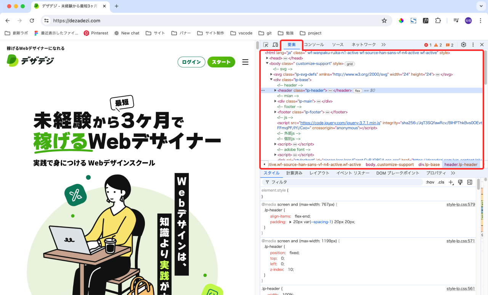This screenshot has width=488, height=295.
Task: Click the address bar URL dezadezi.com
Action: [x=77, y=21]
